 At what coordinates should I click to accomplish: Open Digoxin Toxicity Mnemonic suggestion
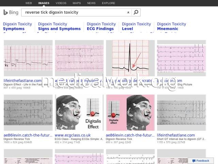tap(171, 27)
